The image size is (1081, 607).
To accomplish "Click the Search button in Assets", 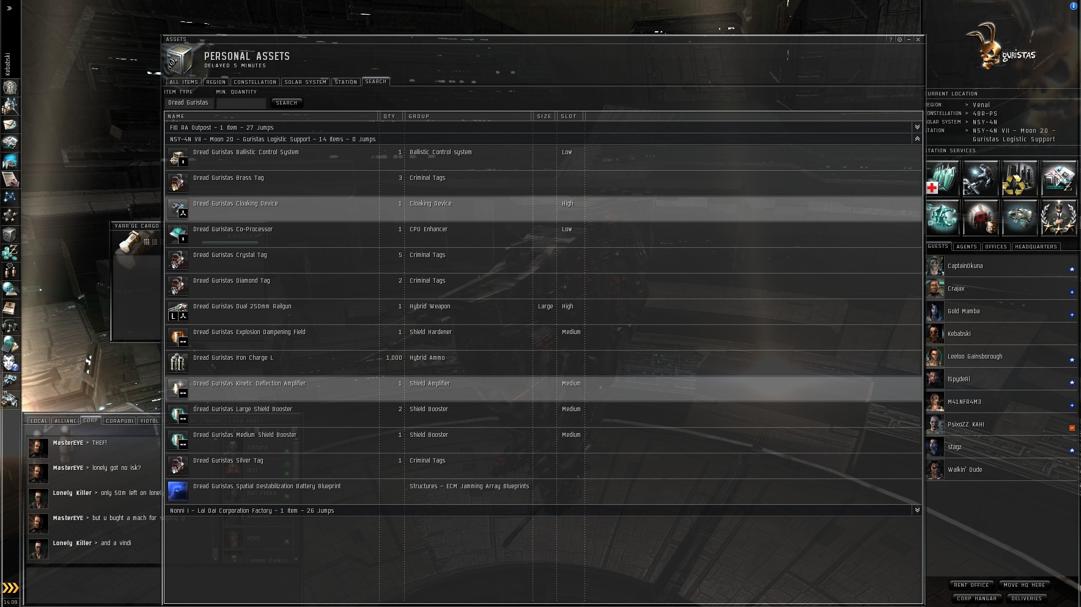I will [286, 103].
